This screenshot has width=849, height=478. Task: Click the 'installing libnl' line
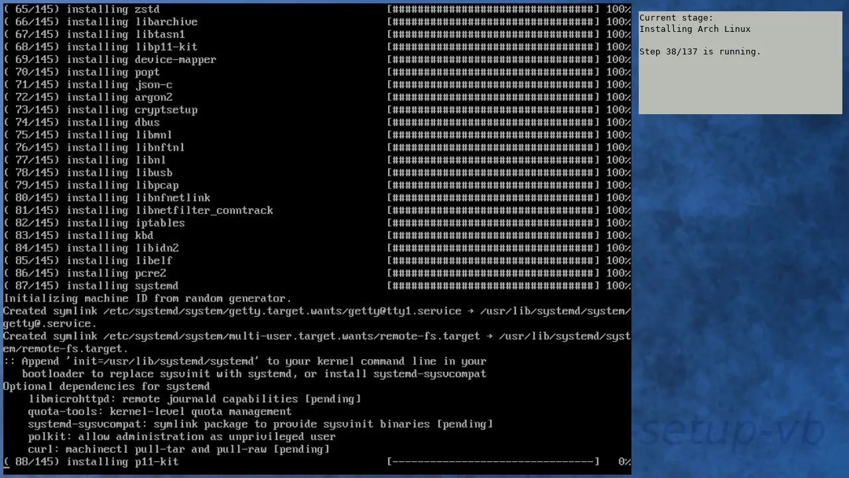click(x=317, y=161)
